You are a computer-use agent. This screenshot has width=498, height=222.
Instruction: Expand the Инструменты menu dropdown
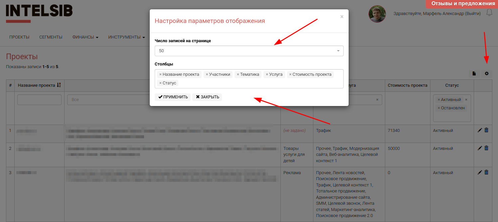coord(126,37)
